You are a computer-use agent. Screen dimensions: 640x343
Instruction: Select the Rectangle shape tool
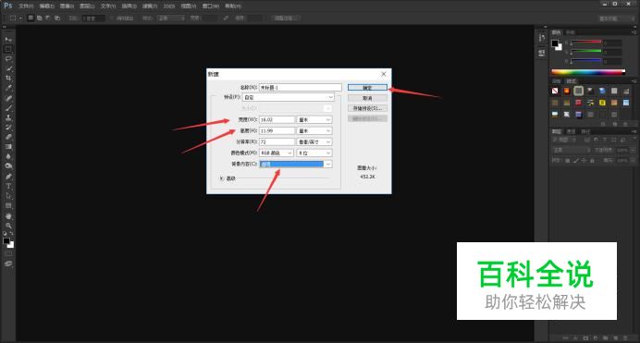[8, 206]
